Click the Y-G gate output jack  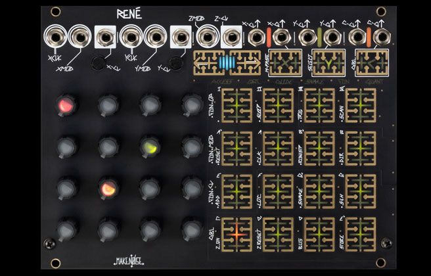click(x=332, y=37)
